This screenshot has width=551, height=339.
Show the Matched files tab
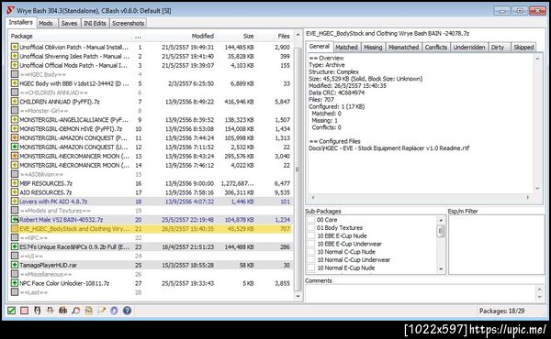pos(347,47)
